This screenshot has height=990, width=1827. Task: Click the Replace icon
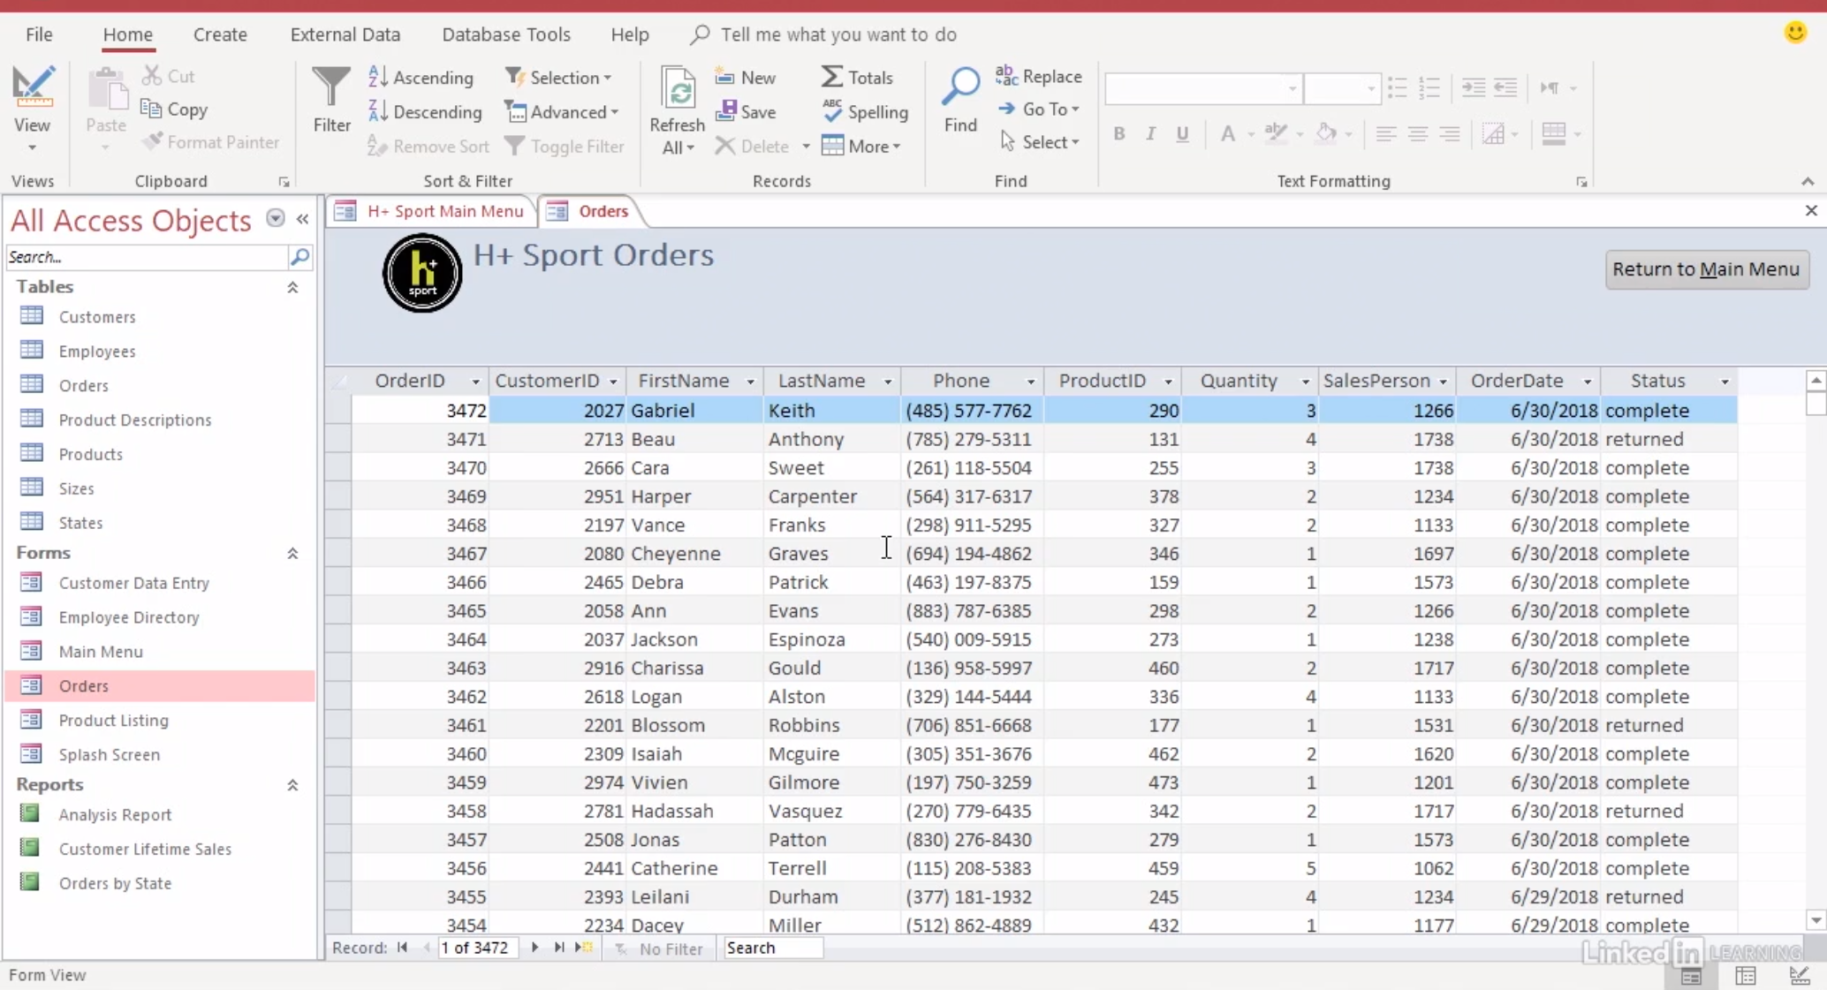(1007, 77)
